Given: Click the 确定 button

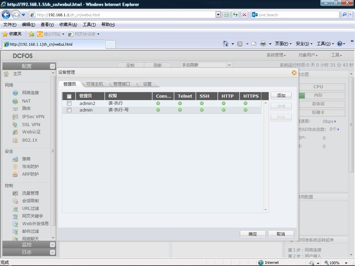Looking at the screenshot, I should click(x=253, y=234).
